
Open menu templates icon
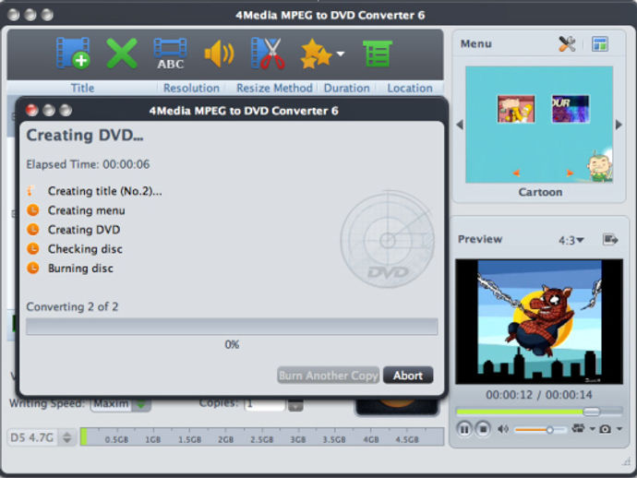[x=600, y=44]
